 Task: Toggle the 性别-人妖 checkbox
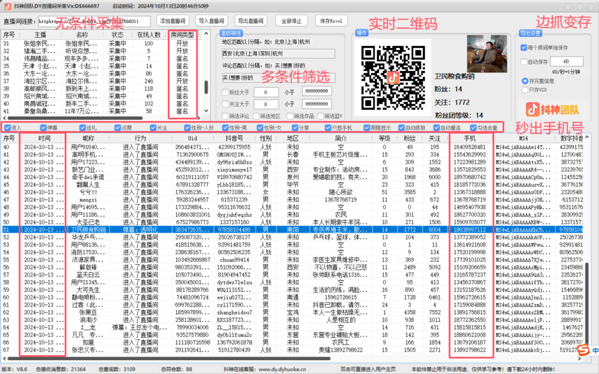tap(187, 127)
